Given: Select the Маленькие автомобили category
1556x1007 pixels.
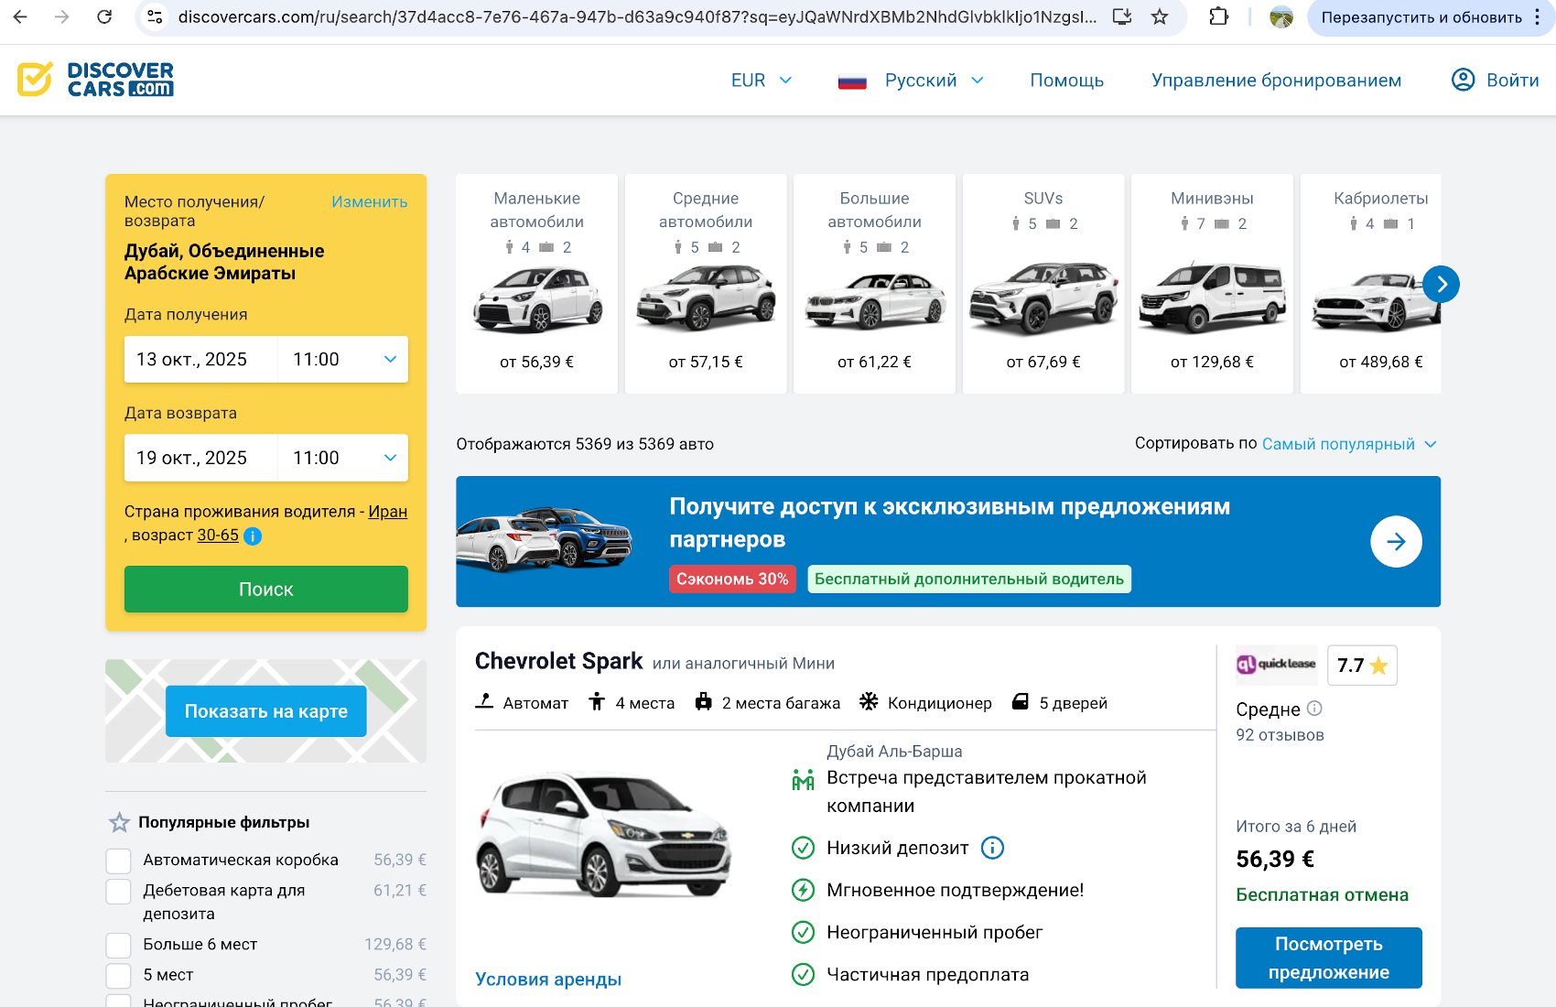Looking at the screenshot, I should pos(536,284).
